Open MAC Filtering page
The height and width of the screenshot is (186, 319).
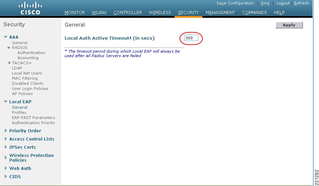pyautogui.click(x=25, y=78)
